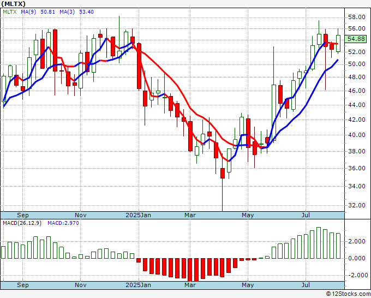Image resolution: width=371 pixels, height=298 pixels.
Task: Click the 0.000 MACD axis label
Action: 357,258
